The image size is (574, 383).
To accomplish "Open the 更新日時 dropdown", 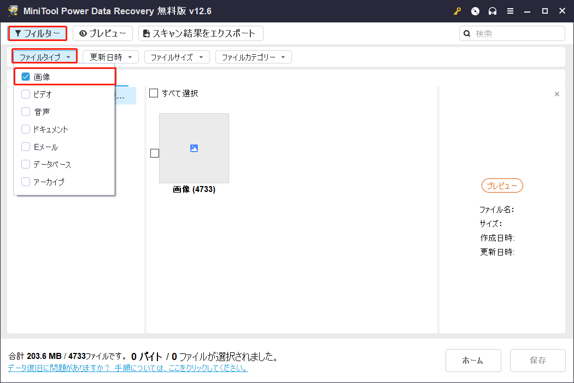I will click(110, 56).
